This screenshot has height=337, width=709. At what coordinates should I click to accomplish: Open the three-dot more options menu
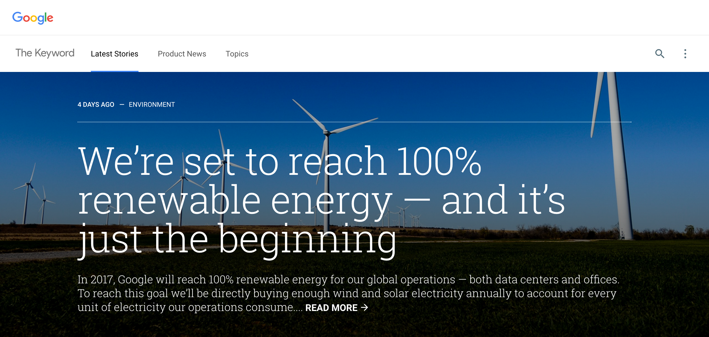685,54
